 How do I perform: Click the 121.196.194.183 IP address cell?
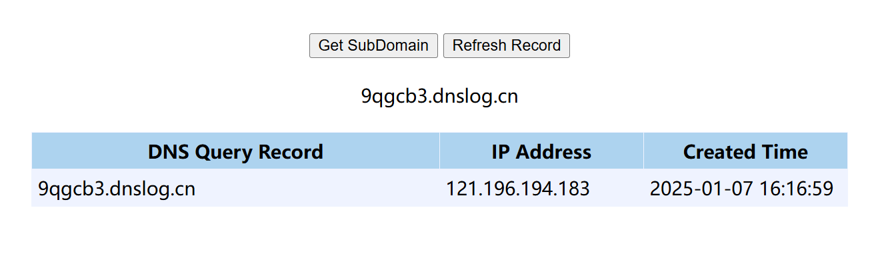[x=541, y=188]
